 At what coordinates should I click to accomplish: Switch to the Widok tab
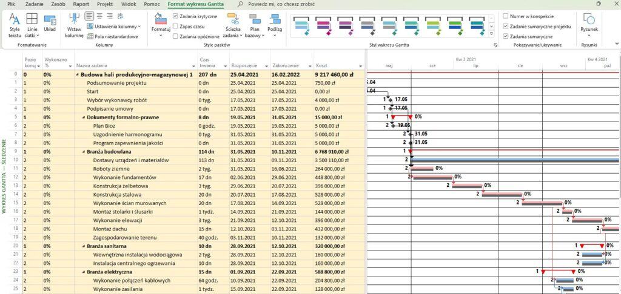coord(129,4)
